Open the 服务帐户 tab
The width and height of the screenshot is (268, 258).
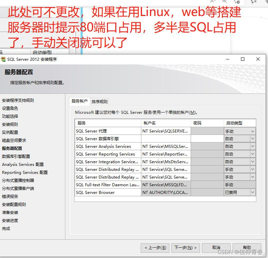pyautogui.click(x=79, y=101)
